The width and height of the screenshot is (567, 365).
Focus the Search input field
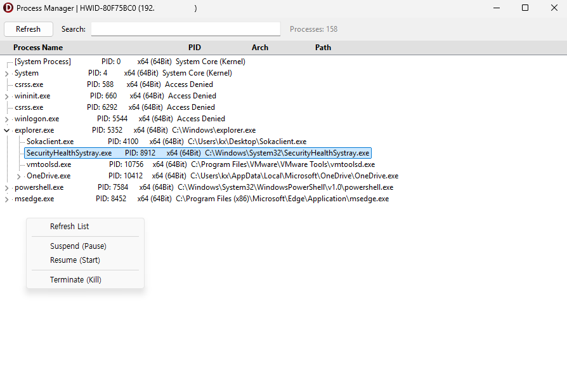[185, 29]
